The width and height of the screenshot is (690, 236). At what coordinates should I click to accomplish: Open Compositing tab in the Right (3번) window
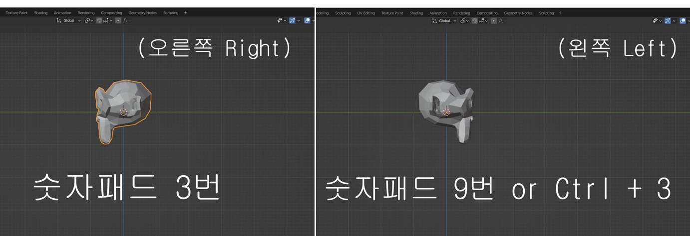tap(111, 13)
